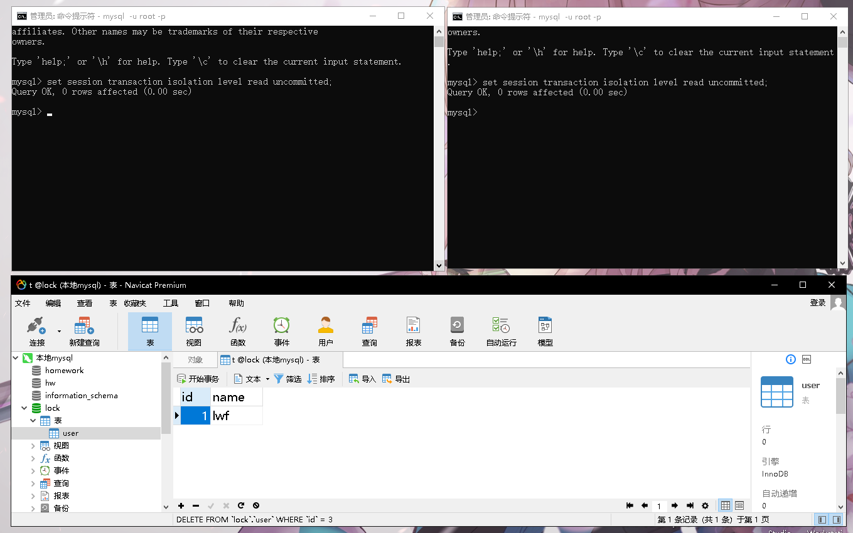Go to the first record
This screenshot has width=853, height=533.
coord(630,505)
